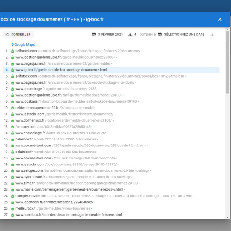Screen dimensions: 231x231
Task: Click green padlock of result 1 selfstock.com
Action: tap(12, 51)
